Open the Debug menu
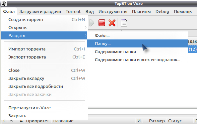Image resolution: width=197 pixels, height=124 pixels. (162, 12)
